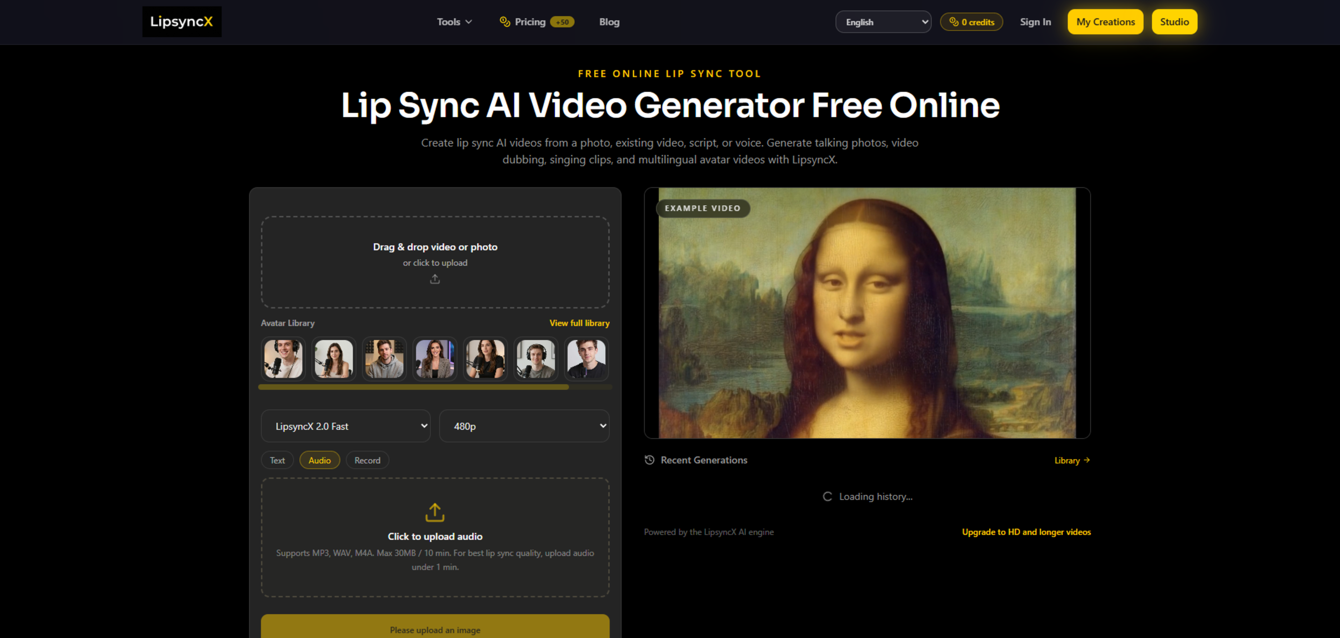Select the fifth avatar, woman in black with microphone

(x=485, y=358)
